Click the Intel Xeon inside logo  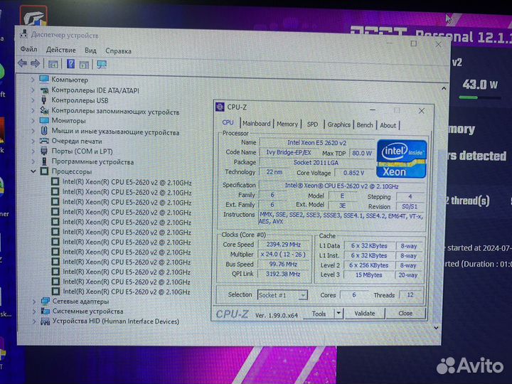[401, 160]
